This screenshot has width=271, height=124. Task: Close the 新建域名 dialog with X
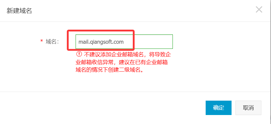pyautogui.click(x=259, y=10)
